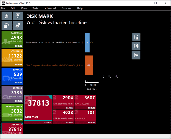The height and width of the screenshot is (139, 171).
Task: Click the 67th Percentile text
Action: pyautogui.click(x=15, y=60)
